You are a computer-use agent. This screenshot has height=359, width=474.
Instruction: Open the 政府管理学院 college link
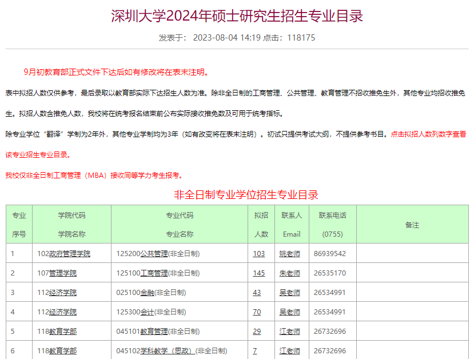pos(70,254)
